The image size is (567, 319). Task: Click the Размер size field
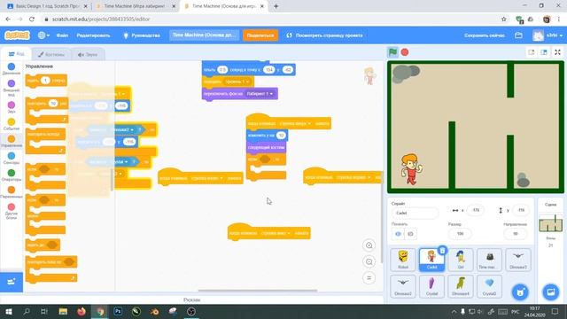pyautogui.click(x=460, y=234)
